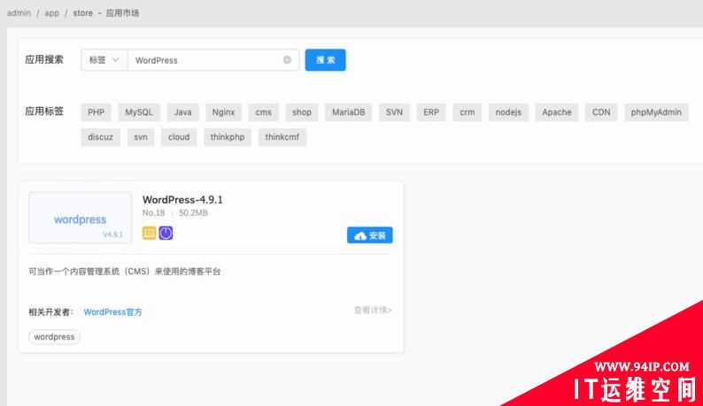Image resolution: width=703 pixels, height=406 pixels.
Task: Click the yellow badge icon under WordPress-4.9.1
Action: click(x=150, y=233)
